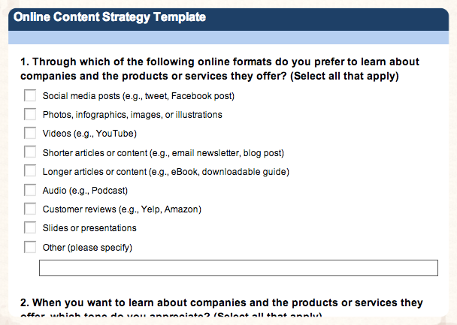Focus the Other specify text field
Viewport: 457px width, 325px height.
tap(238, 268)
